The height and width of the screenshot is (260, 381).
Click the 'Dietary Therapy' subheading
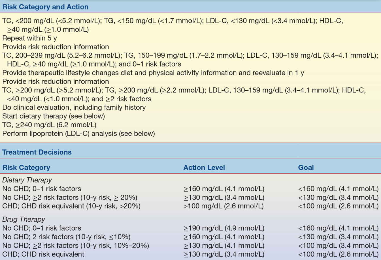tap(27, 180)
